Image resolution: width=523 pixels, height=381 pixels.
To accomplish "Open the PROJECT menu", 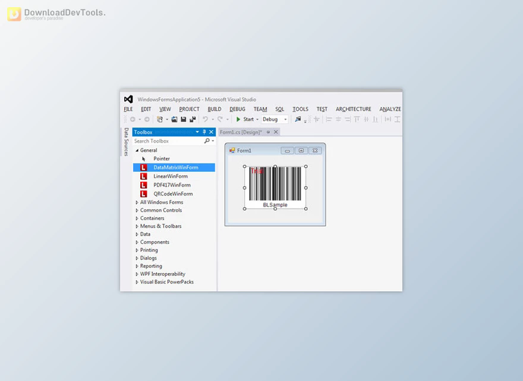I will (x=189, y=109).
